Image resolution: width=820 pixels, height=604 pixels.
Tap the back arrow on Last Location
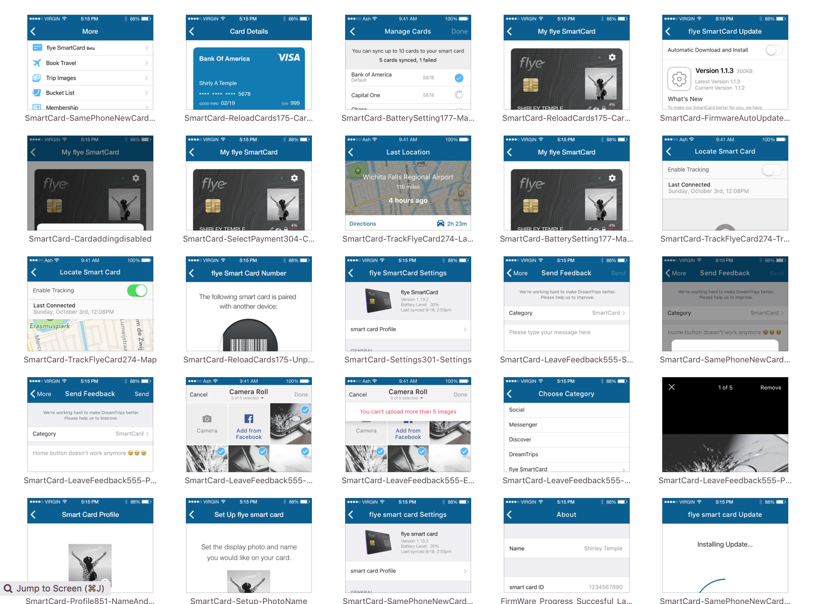pyautogui.click(x=351, y=152)
